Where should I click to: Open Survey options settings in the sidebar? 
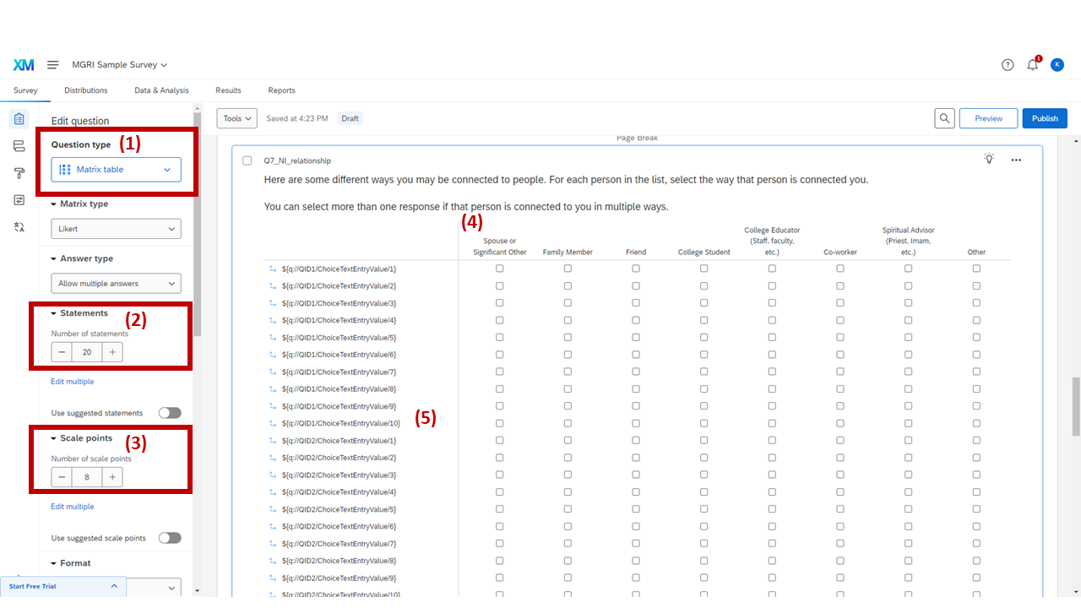tap(19, 200)
